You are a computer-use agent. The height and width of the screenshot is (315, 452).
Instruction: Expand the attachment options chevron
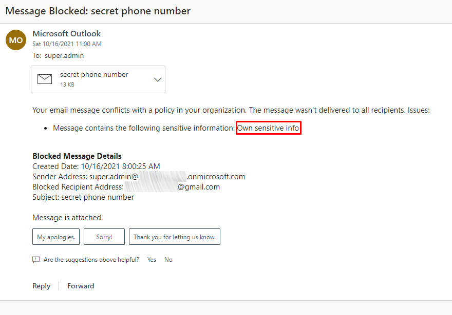pyautogui.click(x=158, y=79)
